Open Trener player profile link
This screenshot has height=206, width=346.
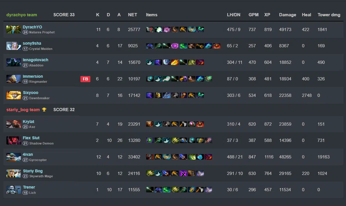pyautogui.click(x=29, y=187)
